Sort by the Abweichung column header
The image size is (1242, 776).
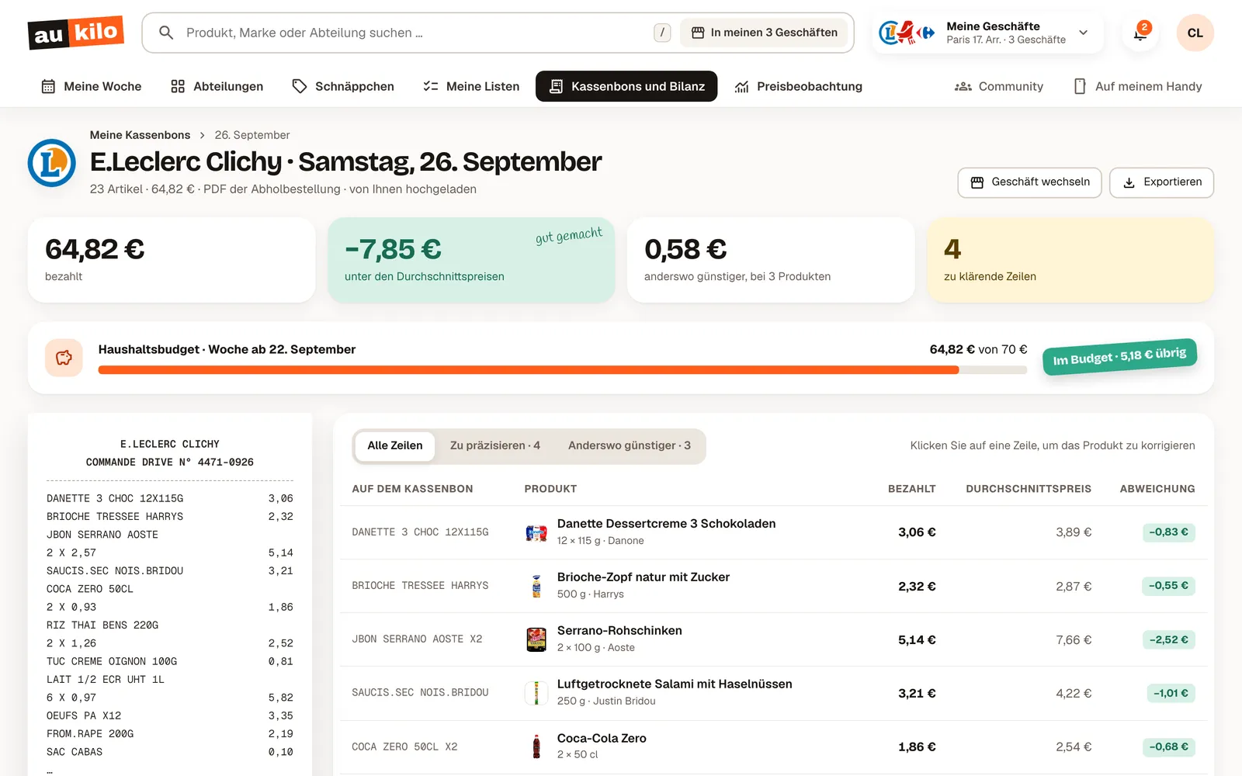1157,489
